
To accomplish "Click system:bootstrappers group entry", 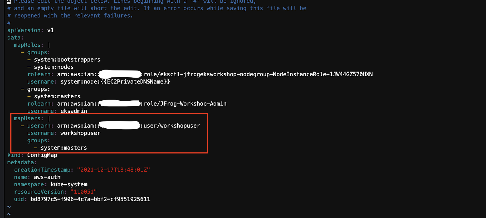I will 67,60.
